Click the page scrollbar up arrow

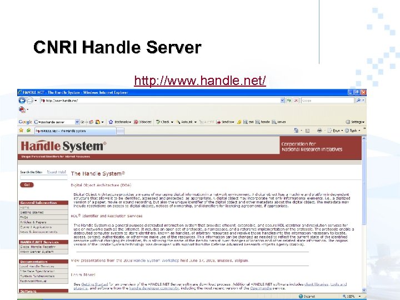[x=364, y=138]
